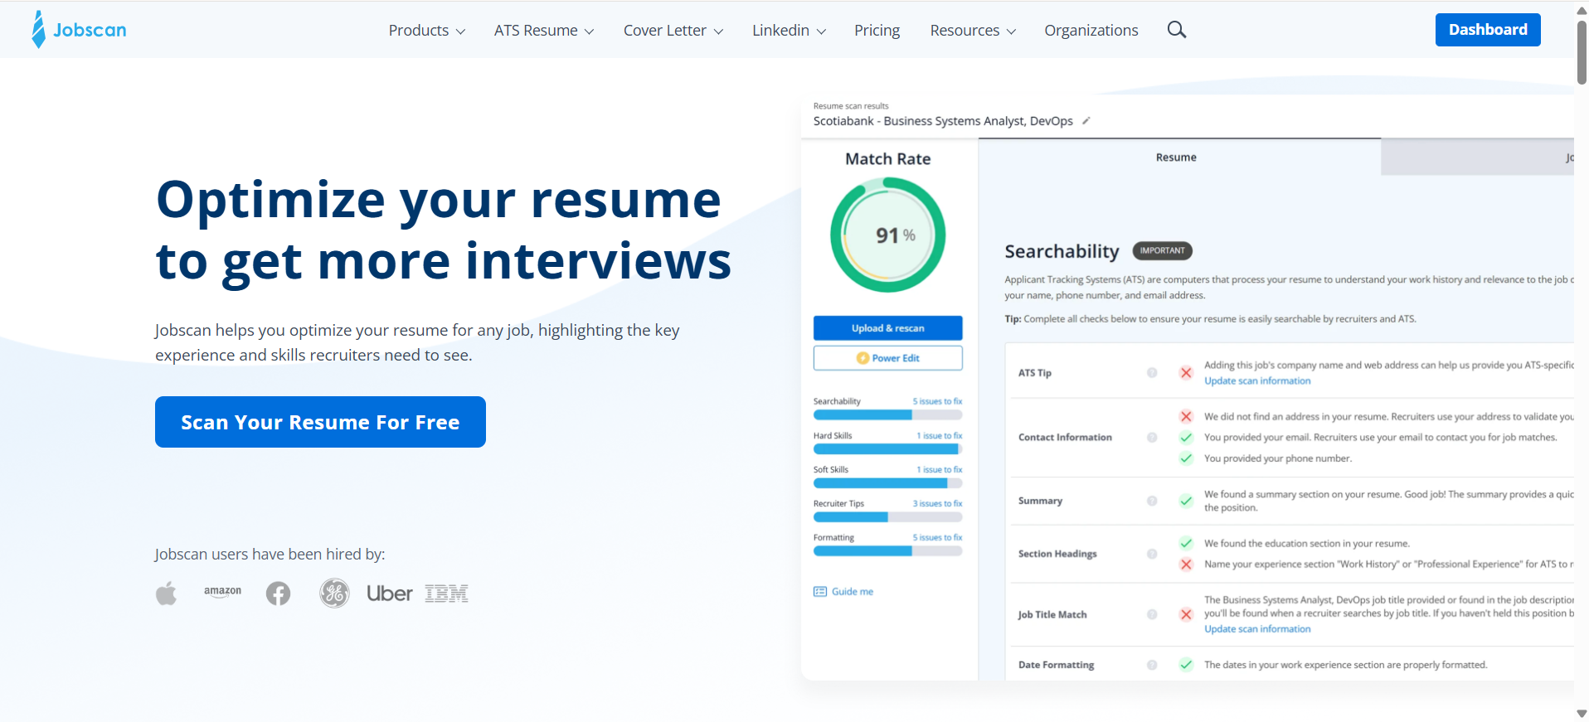Image resolution: width=1589 pixels, height=722 pixels.
Task: Click the Searchability heading
Action: click(x=1062, y=251)
